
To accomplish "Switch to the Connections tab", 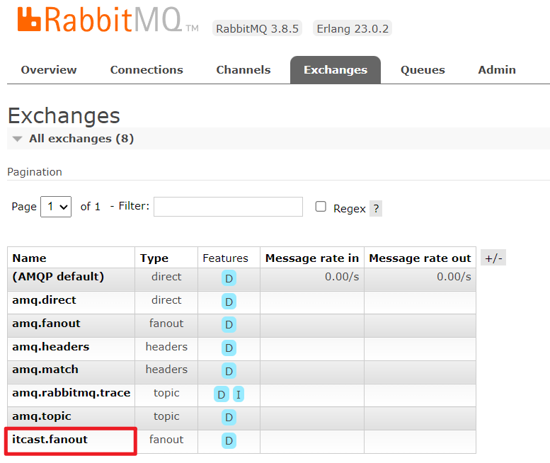I will click(147, 70).
